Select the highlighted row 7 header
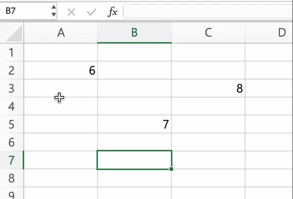 (x=12, y=160)
